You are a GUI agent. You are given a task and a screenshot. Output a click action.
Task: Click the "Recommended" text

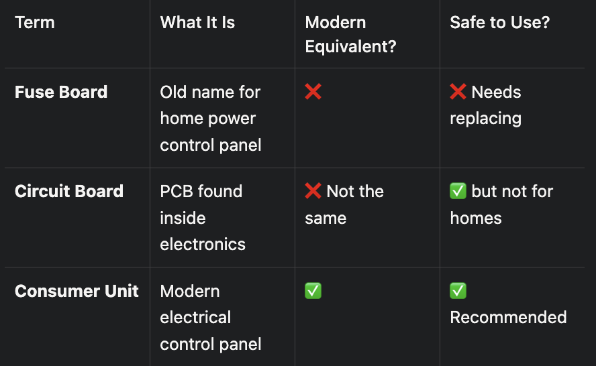pos(508,317)
